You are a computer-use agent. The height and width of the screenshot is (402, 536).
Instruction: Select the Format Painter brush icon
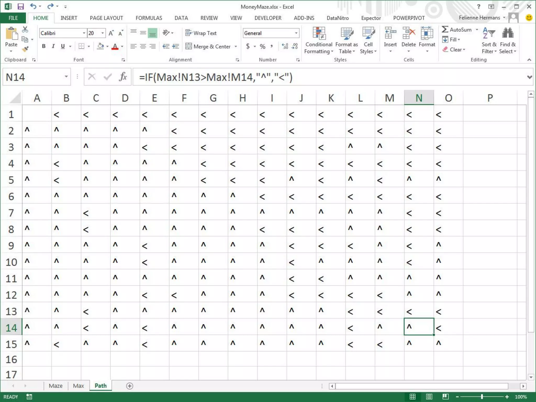coord(25,49)
